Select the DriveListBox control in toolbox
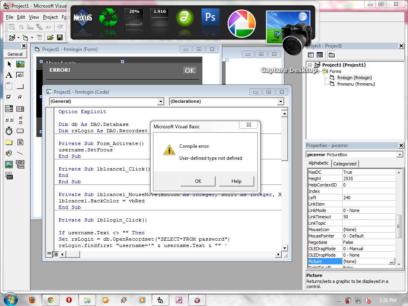The width and height of the screenshot is (408, 306). 20,131
